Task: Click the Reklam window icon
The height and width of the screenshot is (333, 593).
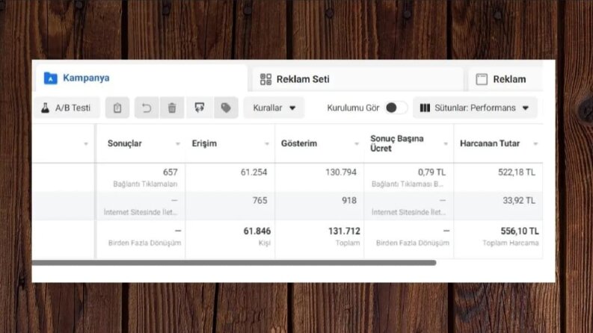Action: [482, 79]
